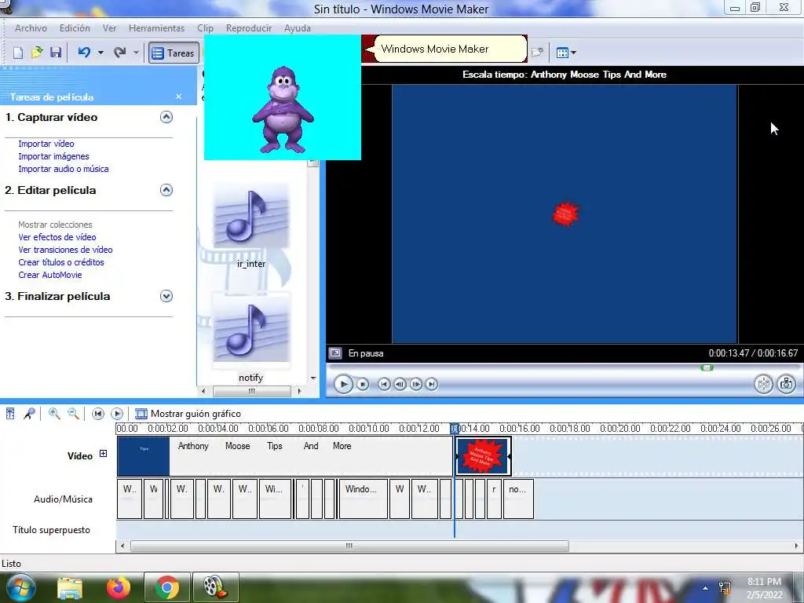
Task: Expand the Vídeo track plus icon
Action: [103, 454]
